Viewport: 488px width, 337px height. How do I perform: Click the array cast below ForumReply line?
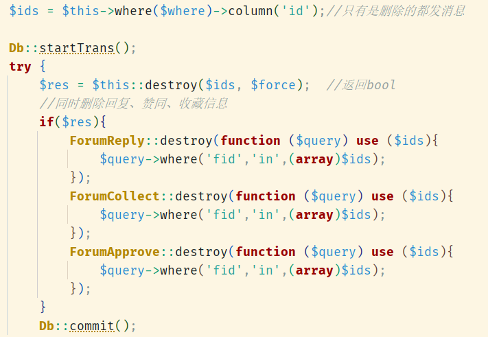pyautogui.click(x=314, y=159)
